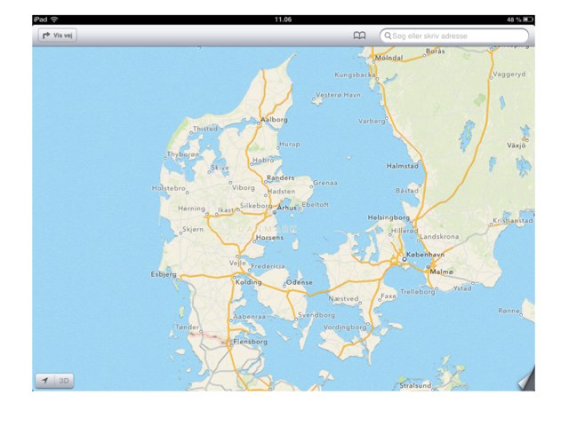569x426 pixels.
Task: Tap the magnifying glass search icon
Action: point(389,36)
